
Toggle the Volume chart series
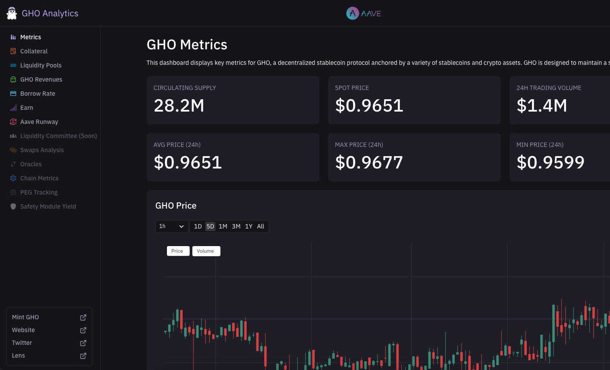[206, 251]
